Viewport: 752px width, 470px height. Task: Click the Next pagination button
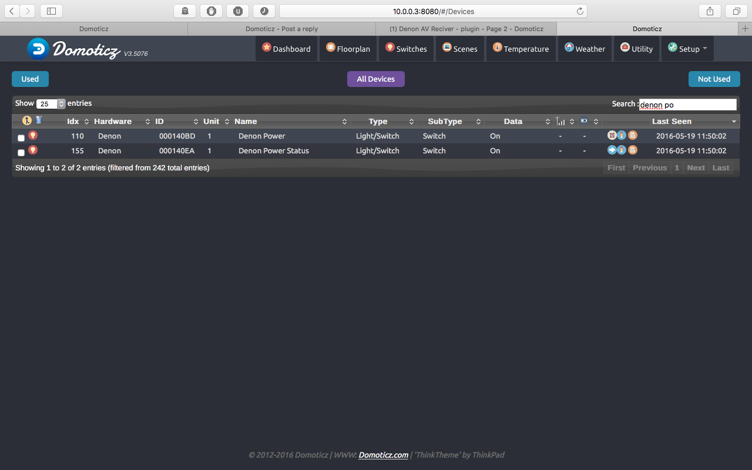click(x=696, y=167)
